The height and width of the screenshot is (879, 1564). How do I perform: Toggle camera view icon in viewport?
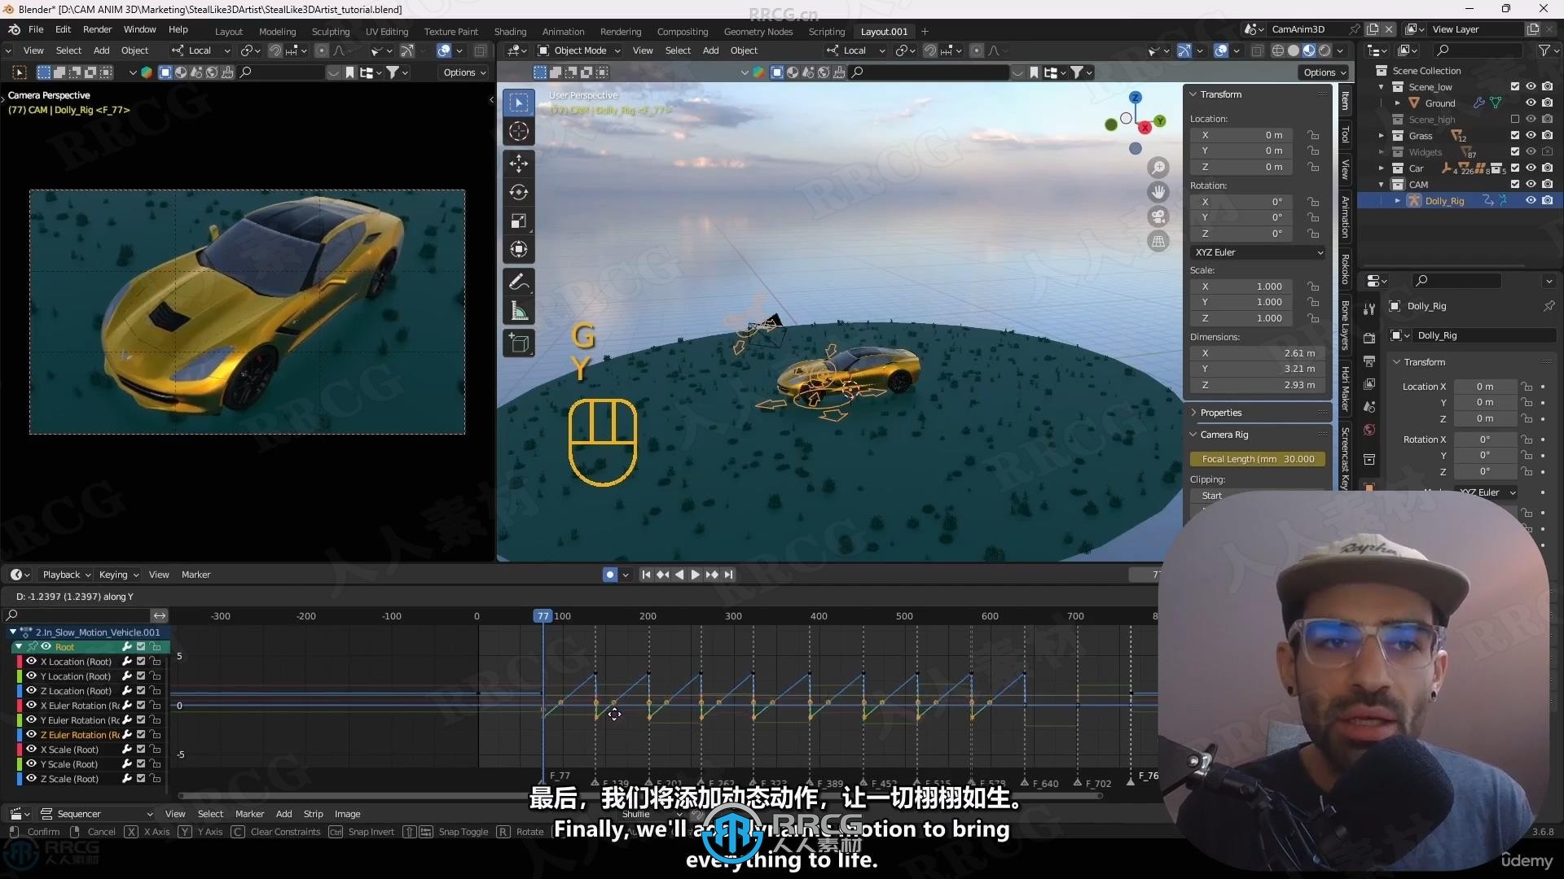(x=1158, y=216)
